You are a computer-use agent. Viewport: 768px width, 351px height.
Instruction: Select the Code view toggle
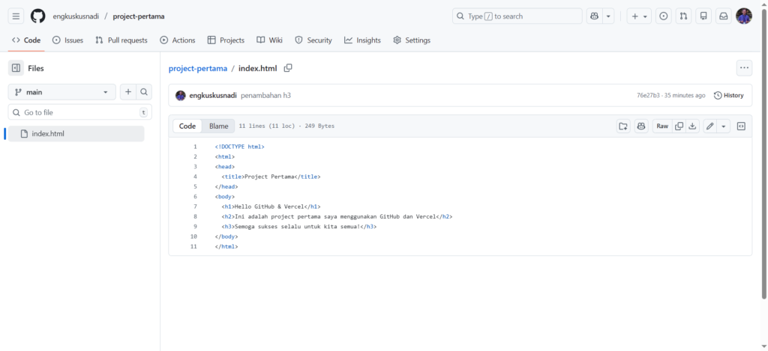coord(187,126)
